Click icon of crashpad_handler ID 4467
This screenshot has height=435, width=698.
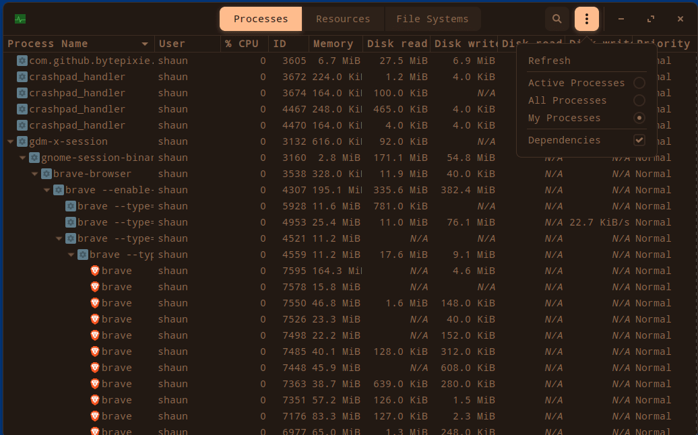tap(22, 109)
